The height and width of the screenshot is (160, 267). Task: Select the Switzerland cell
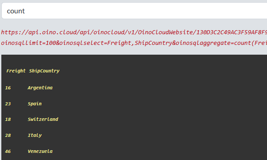coord(43,119)
